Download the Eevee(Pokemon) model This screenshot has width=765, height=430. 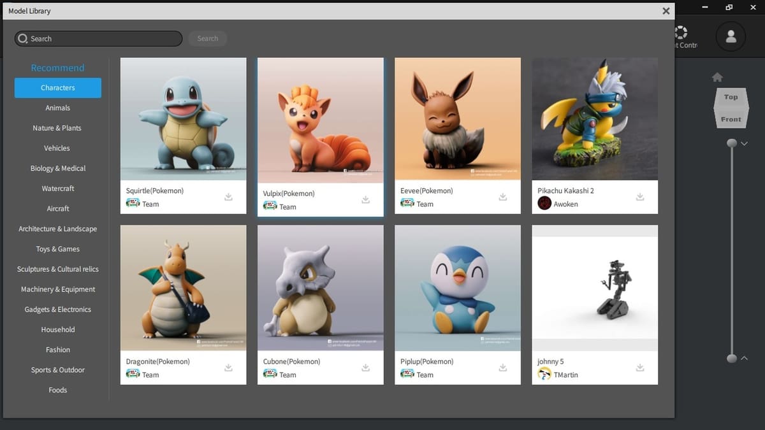pos(502,197)
